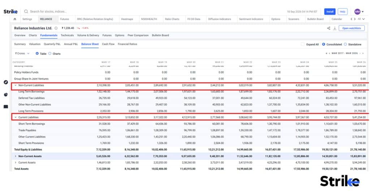
Task: Click the Open watchlists button
Action: coord(352,28)
